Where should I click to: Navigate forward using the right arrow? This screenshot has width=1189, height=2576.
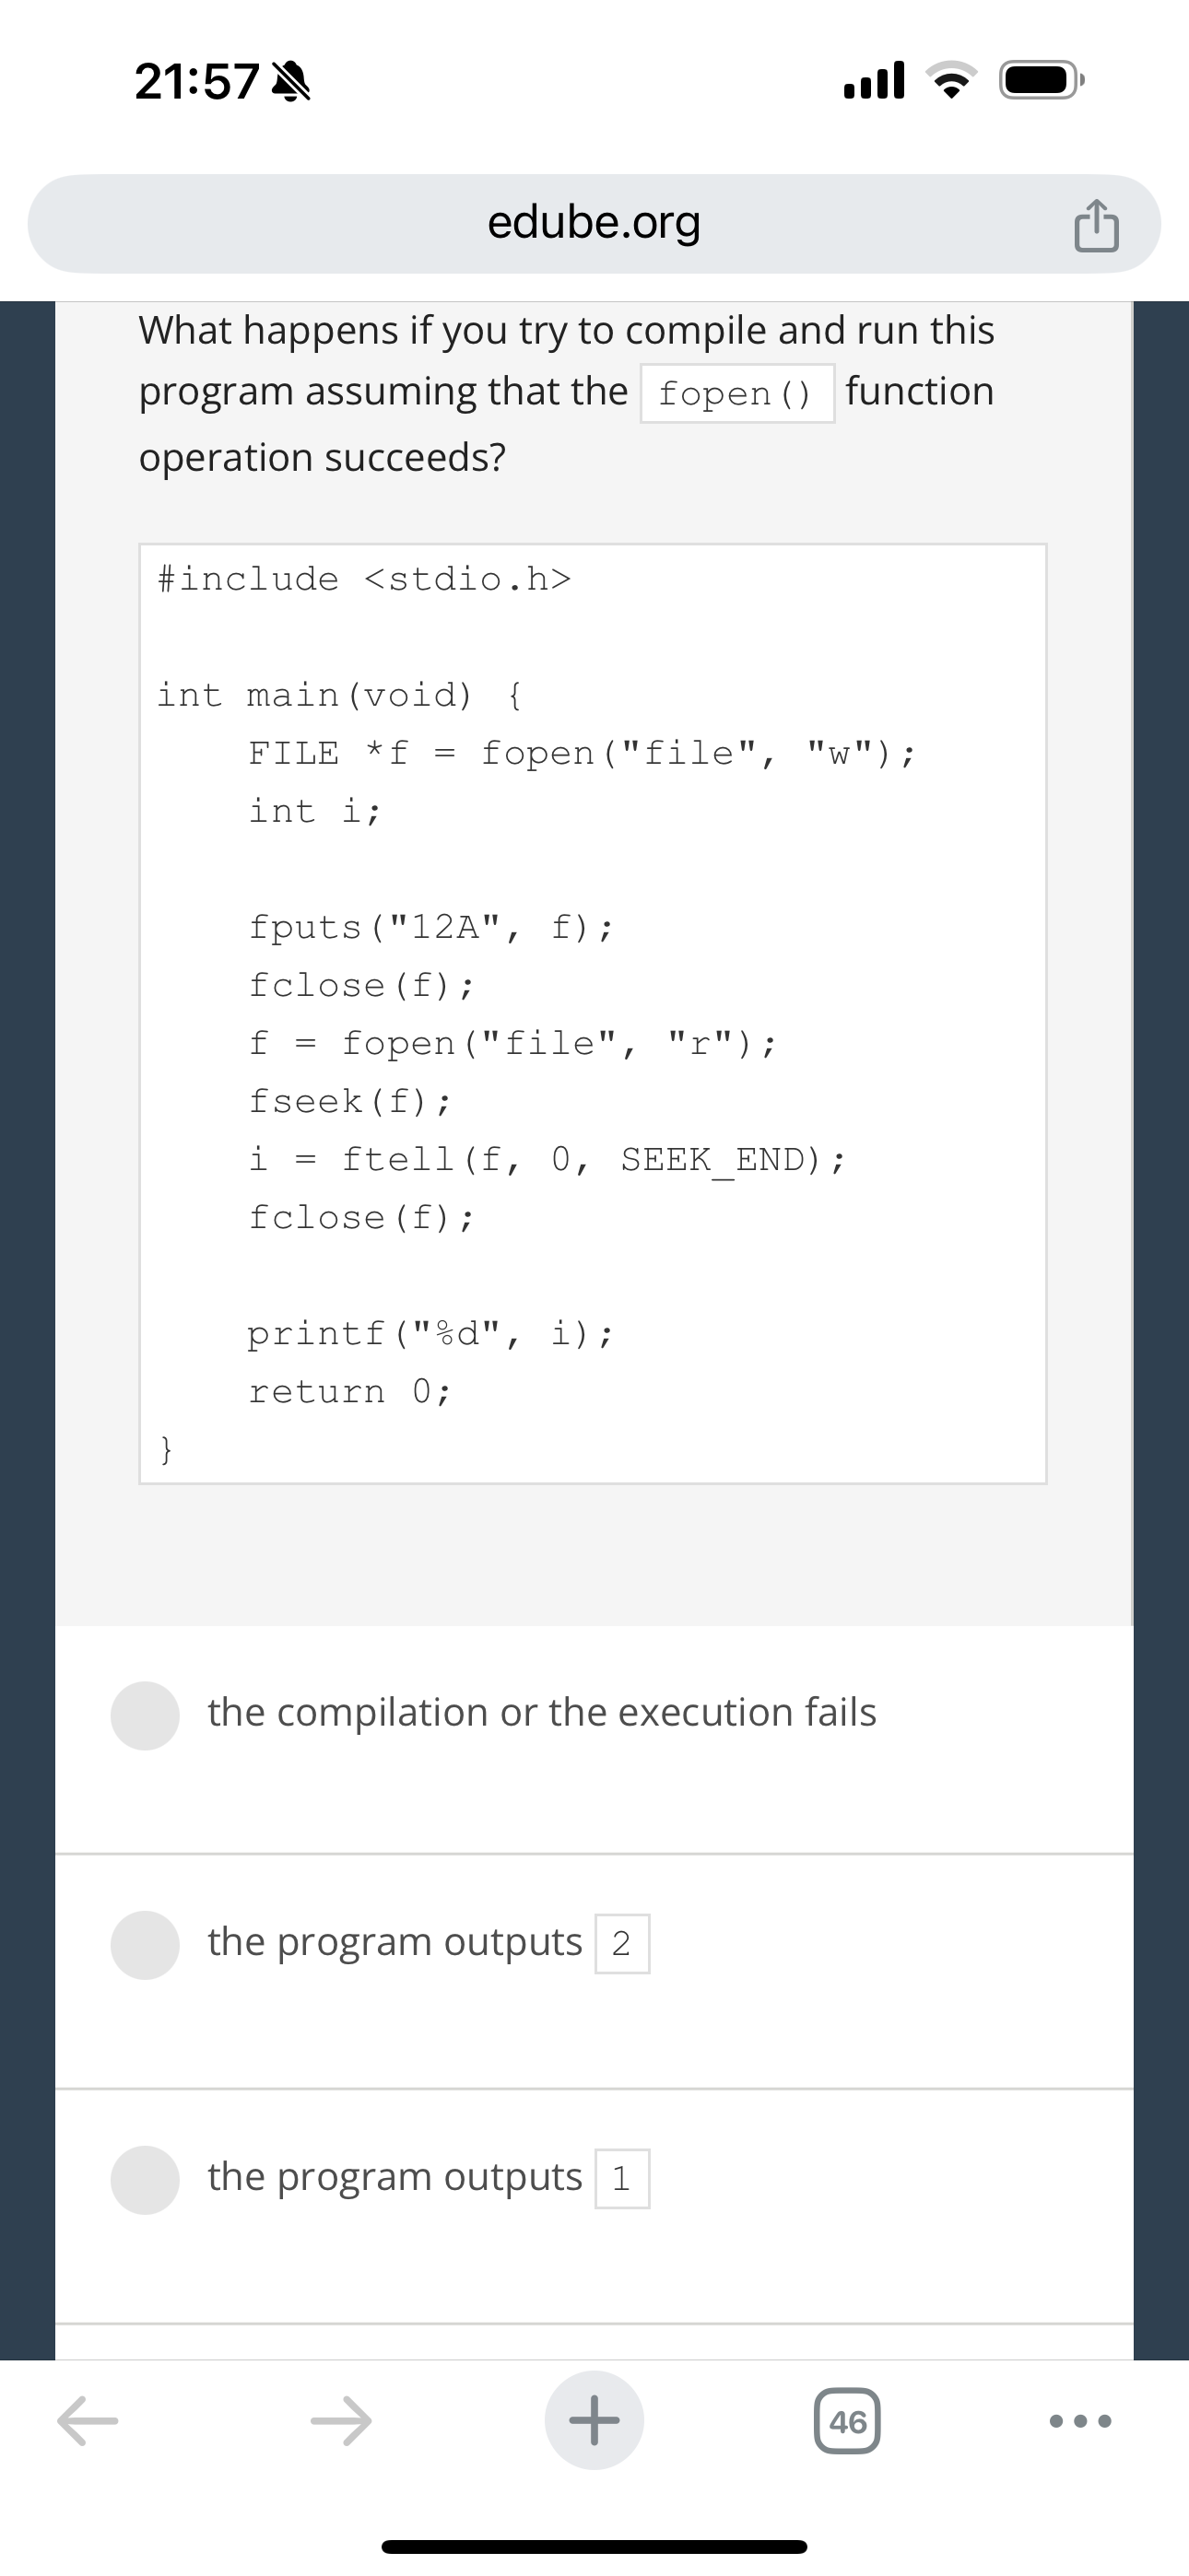pos(343,2422)
